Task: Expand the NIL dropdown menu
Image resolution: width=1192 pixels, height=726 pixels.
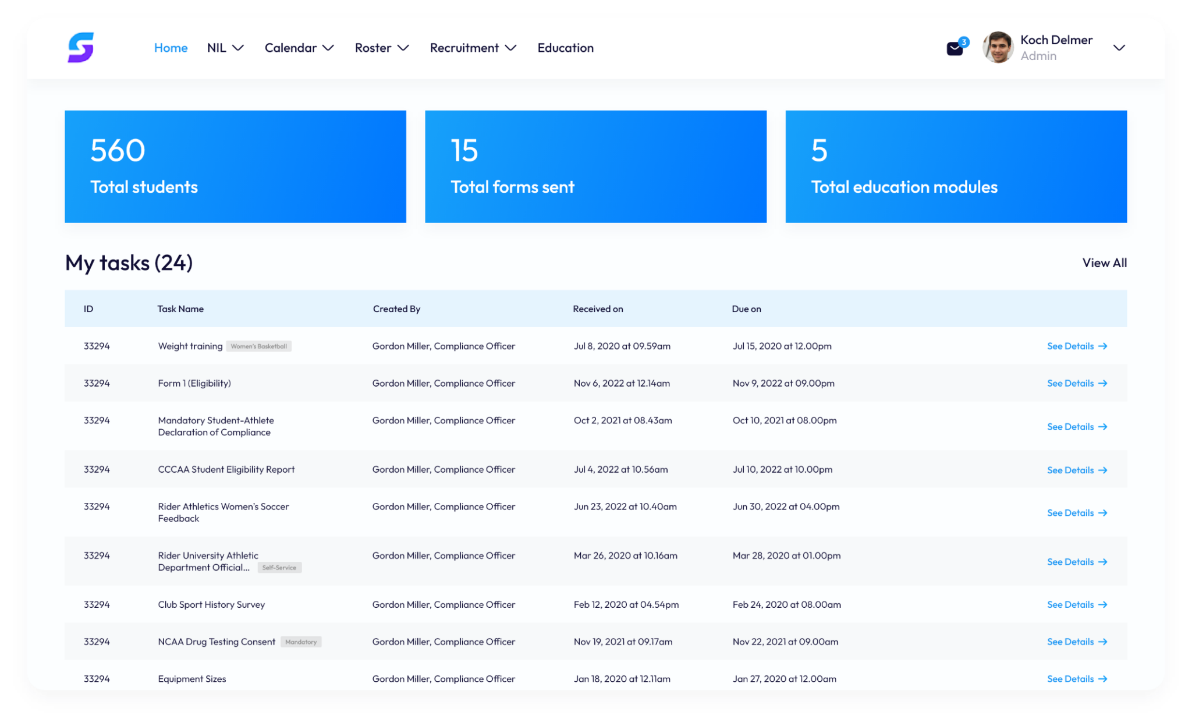Action: (225, 48)
